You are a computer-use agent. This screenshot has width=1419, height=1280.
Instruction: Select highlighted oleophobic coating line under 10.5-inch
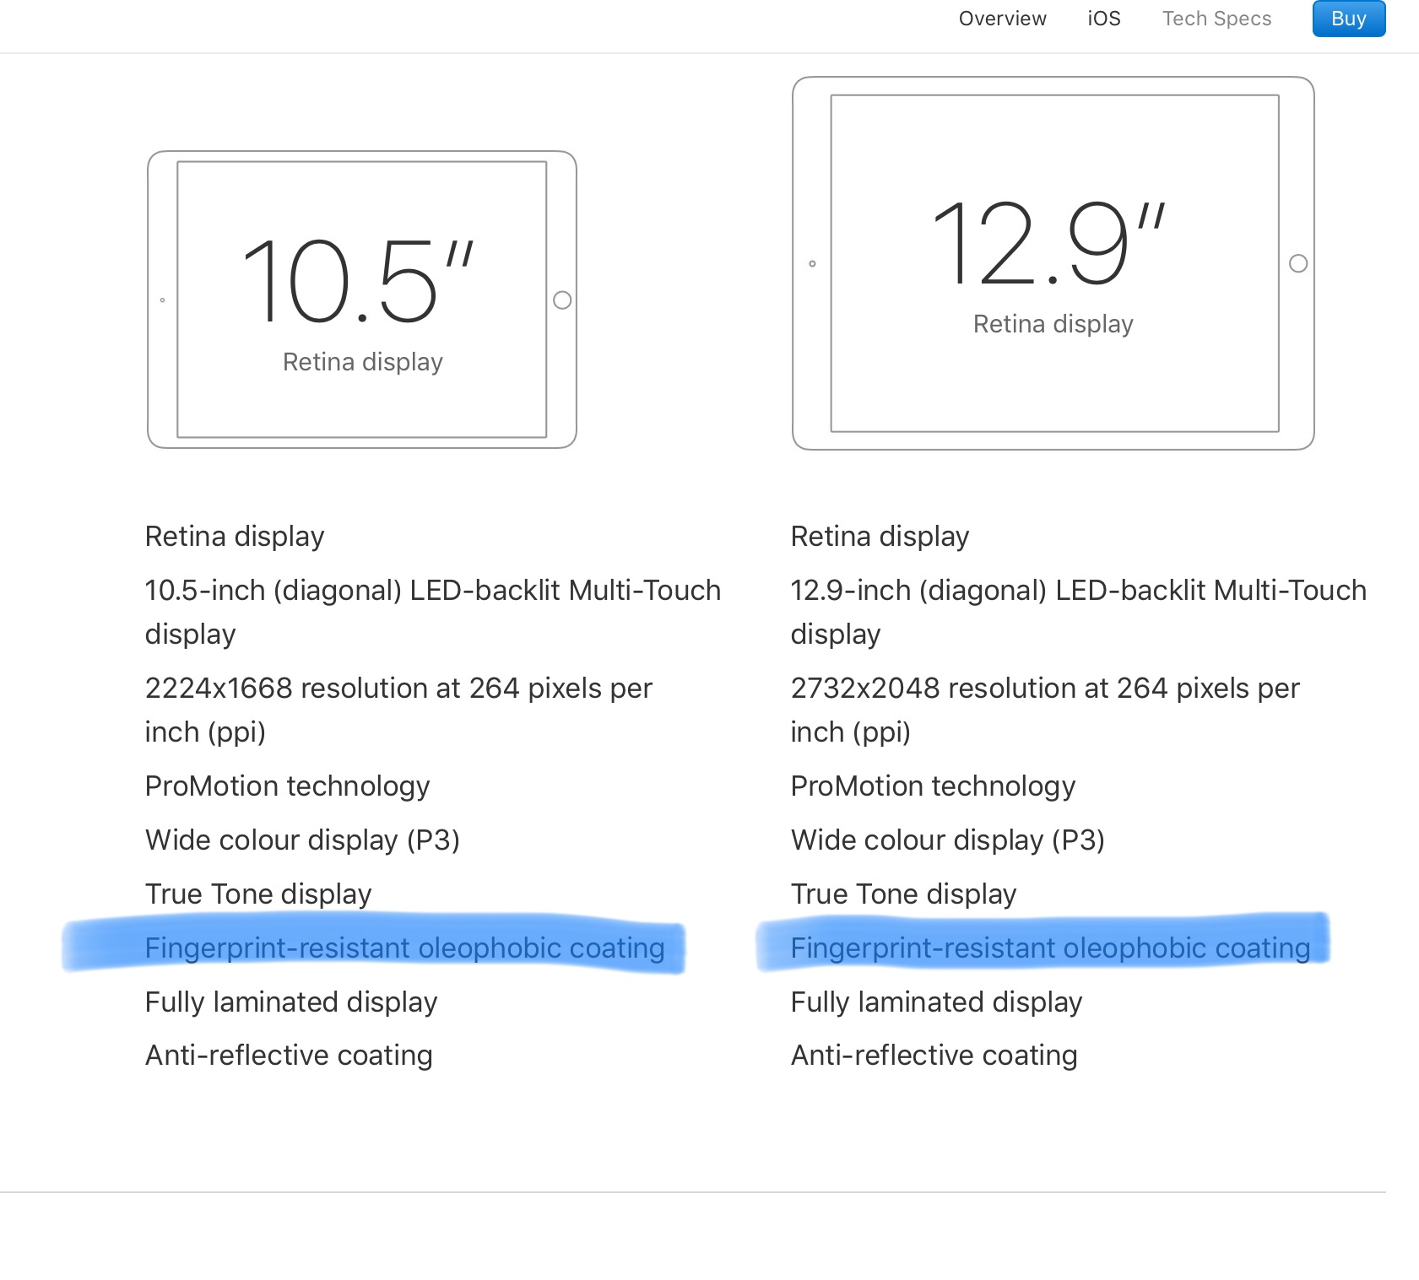404,948
